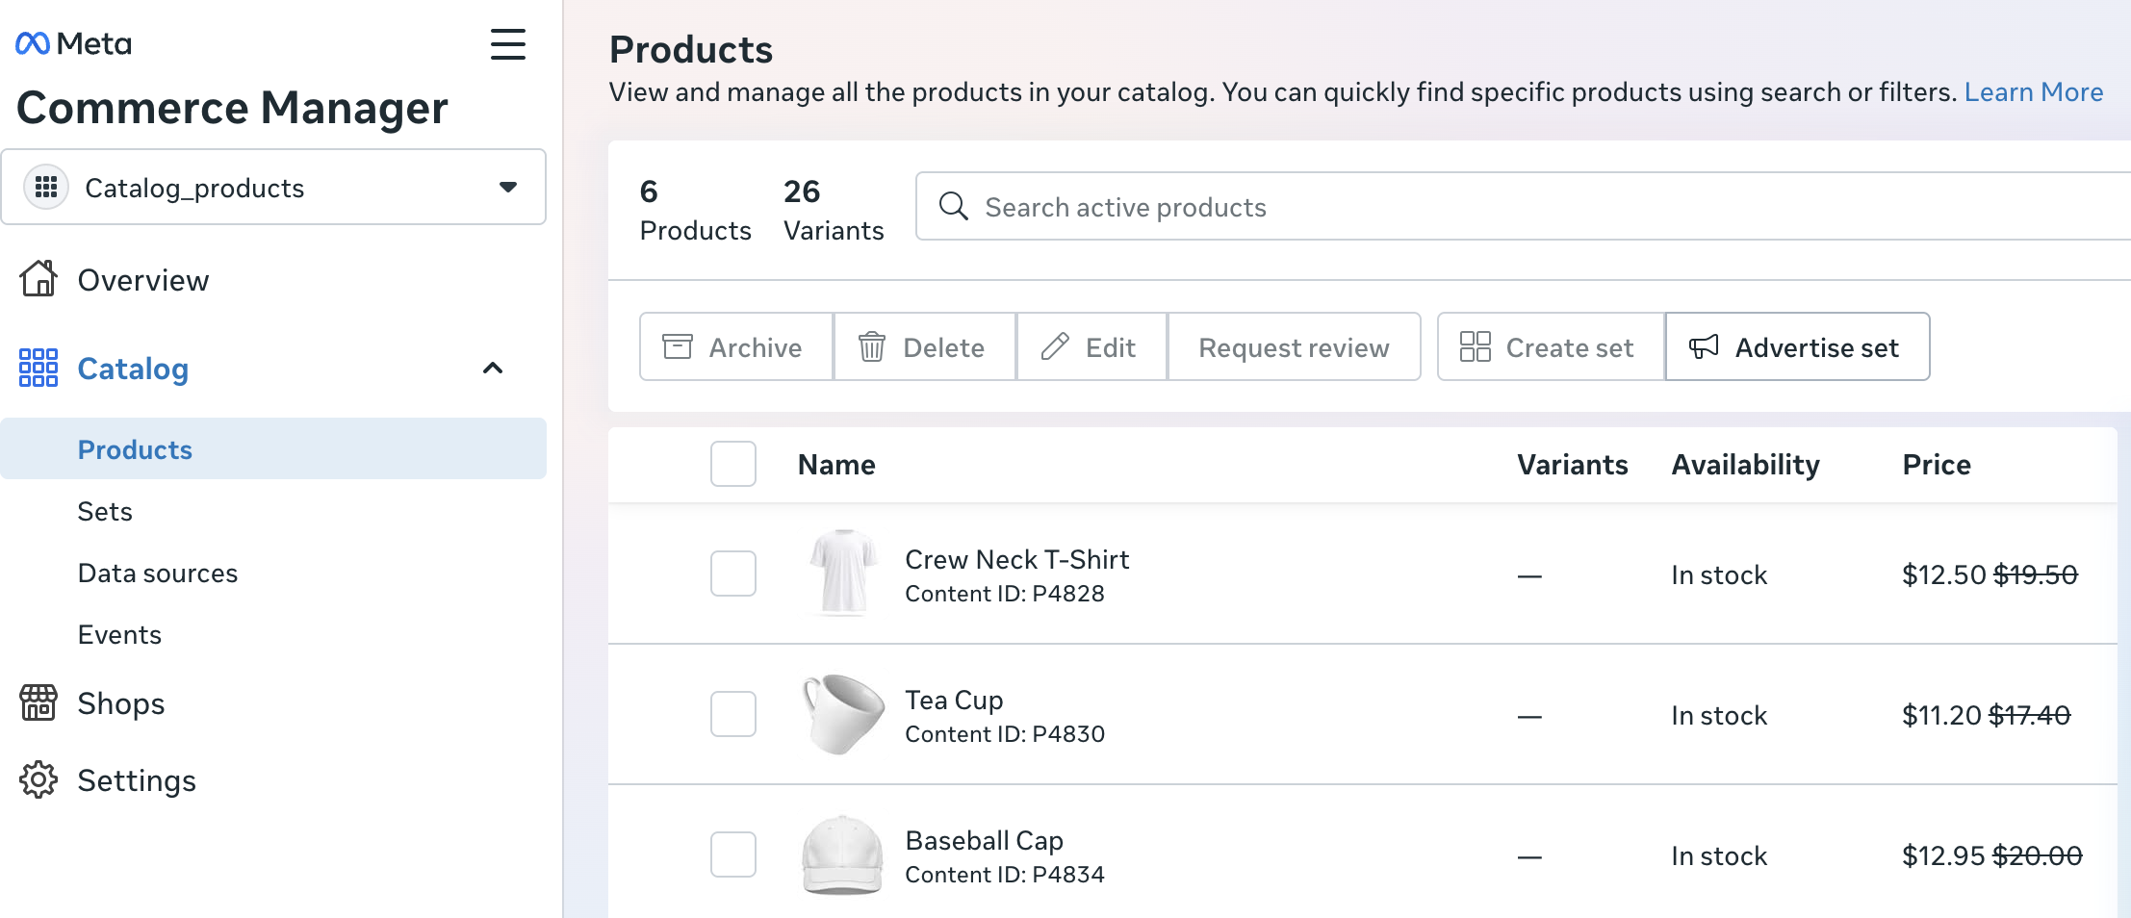Open Overview via the house icon
The height and width of the screenshot is (918, 2131).
coord(39,279)
